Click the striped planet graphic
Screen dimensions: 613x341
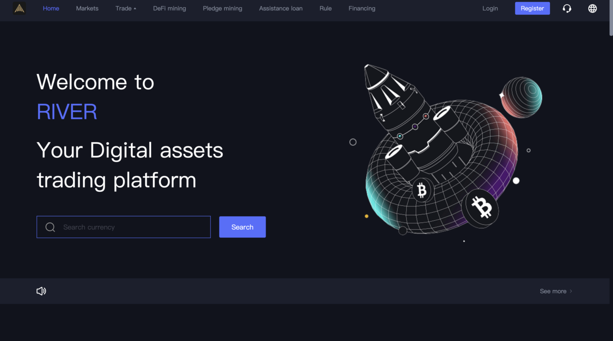click(521, 97)
